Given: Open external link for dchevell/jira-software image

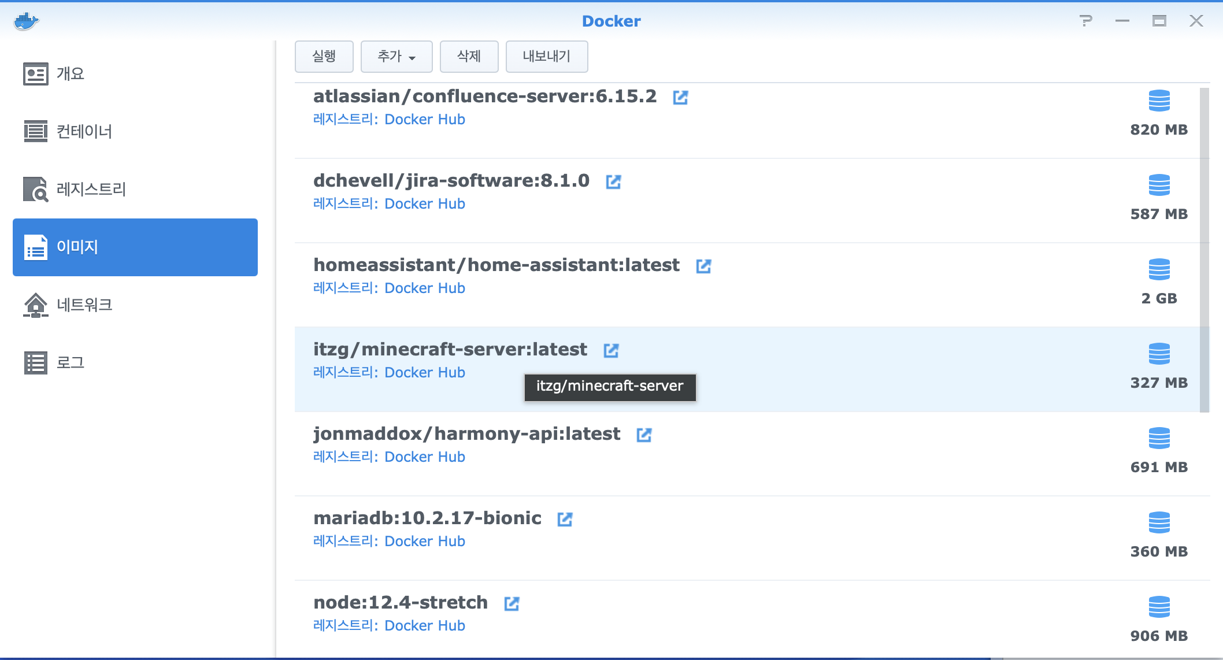Looking at the screenshot, I should point(613,181).
